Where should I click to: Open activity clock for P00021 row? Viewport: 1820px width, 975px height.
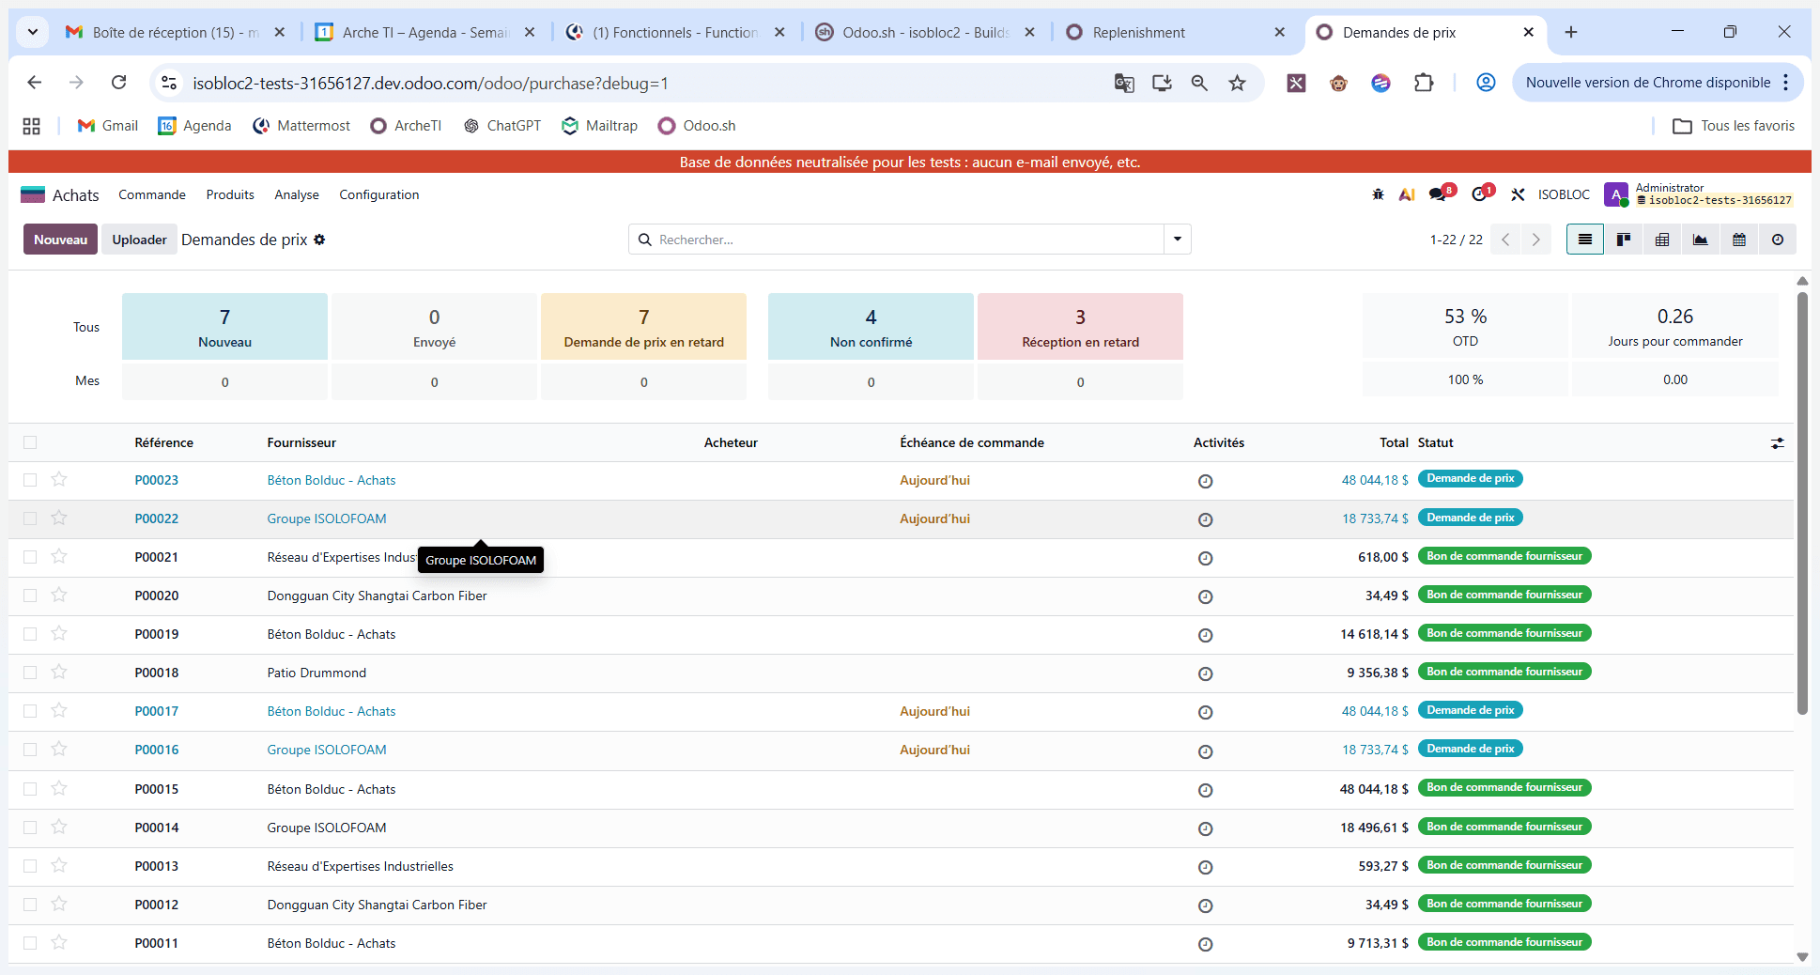[1206, 558]
